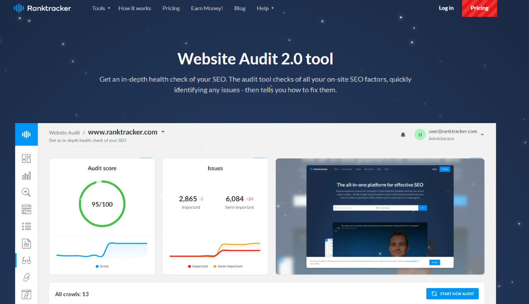Click the START NEW AUDIT button

(x=452, y=294)
